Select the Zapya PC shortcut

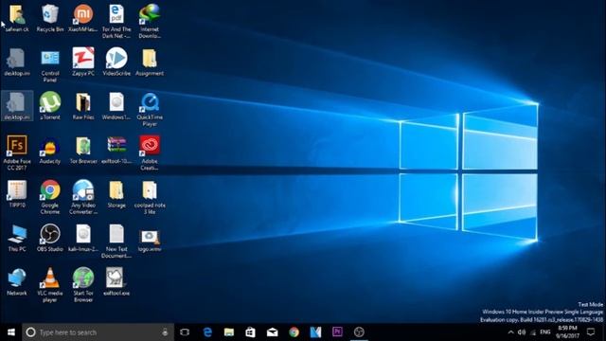(83, 62)
